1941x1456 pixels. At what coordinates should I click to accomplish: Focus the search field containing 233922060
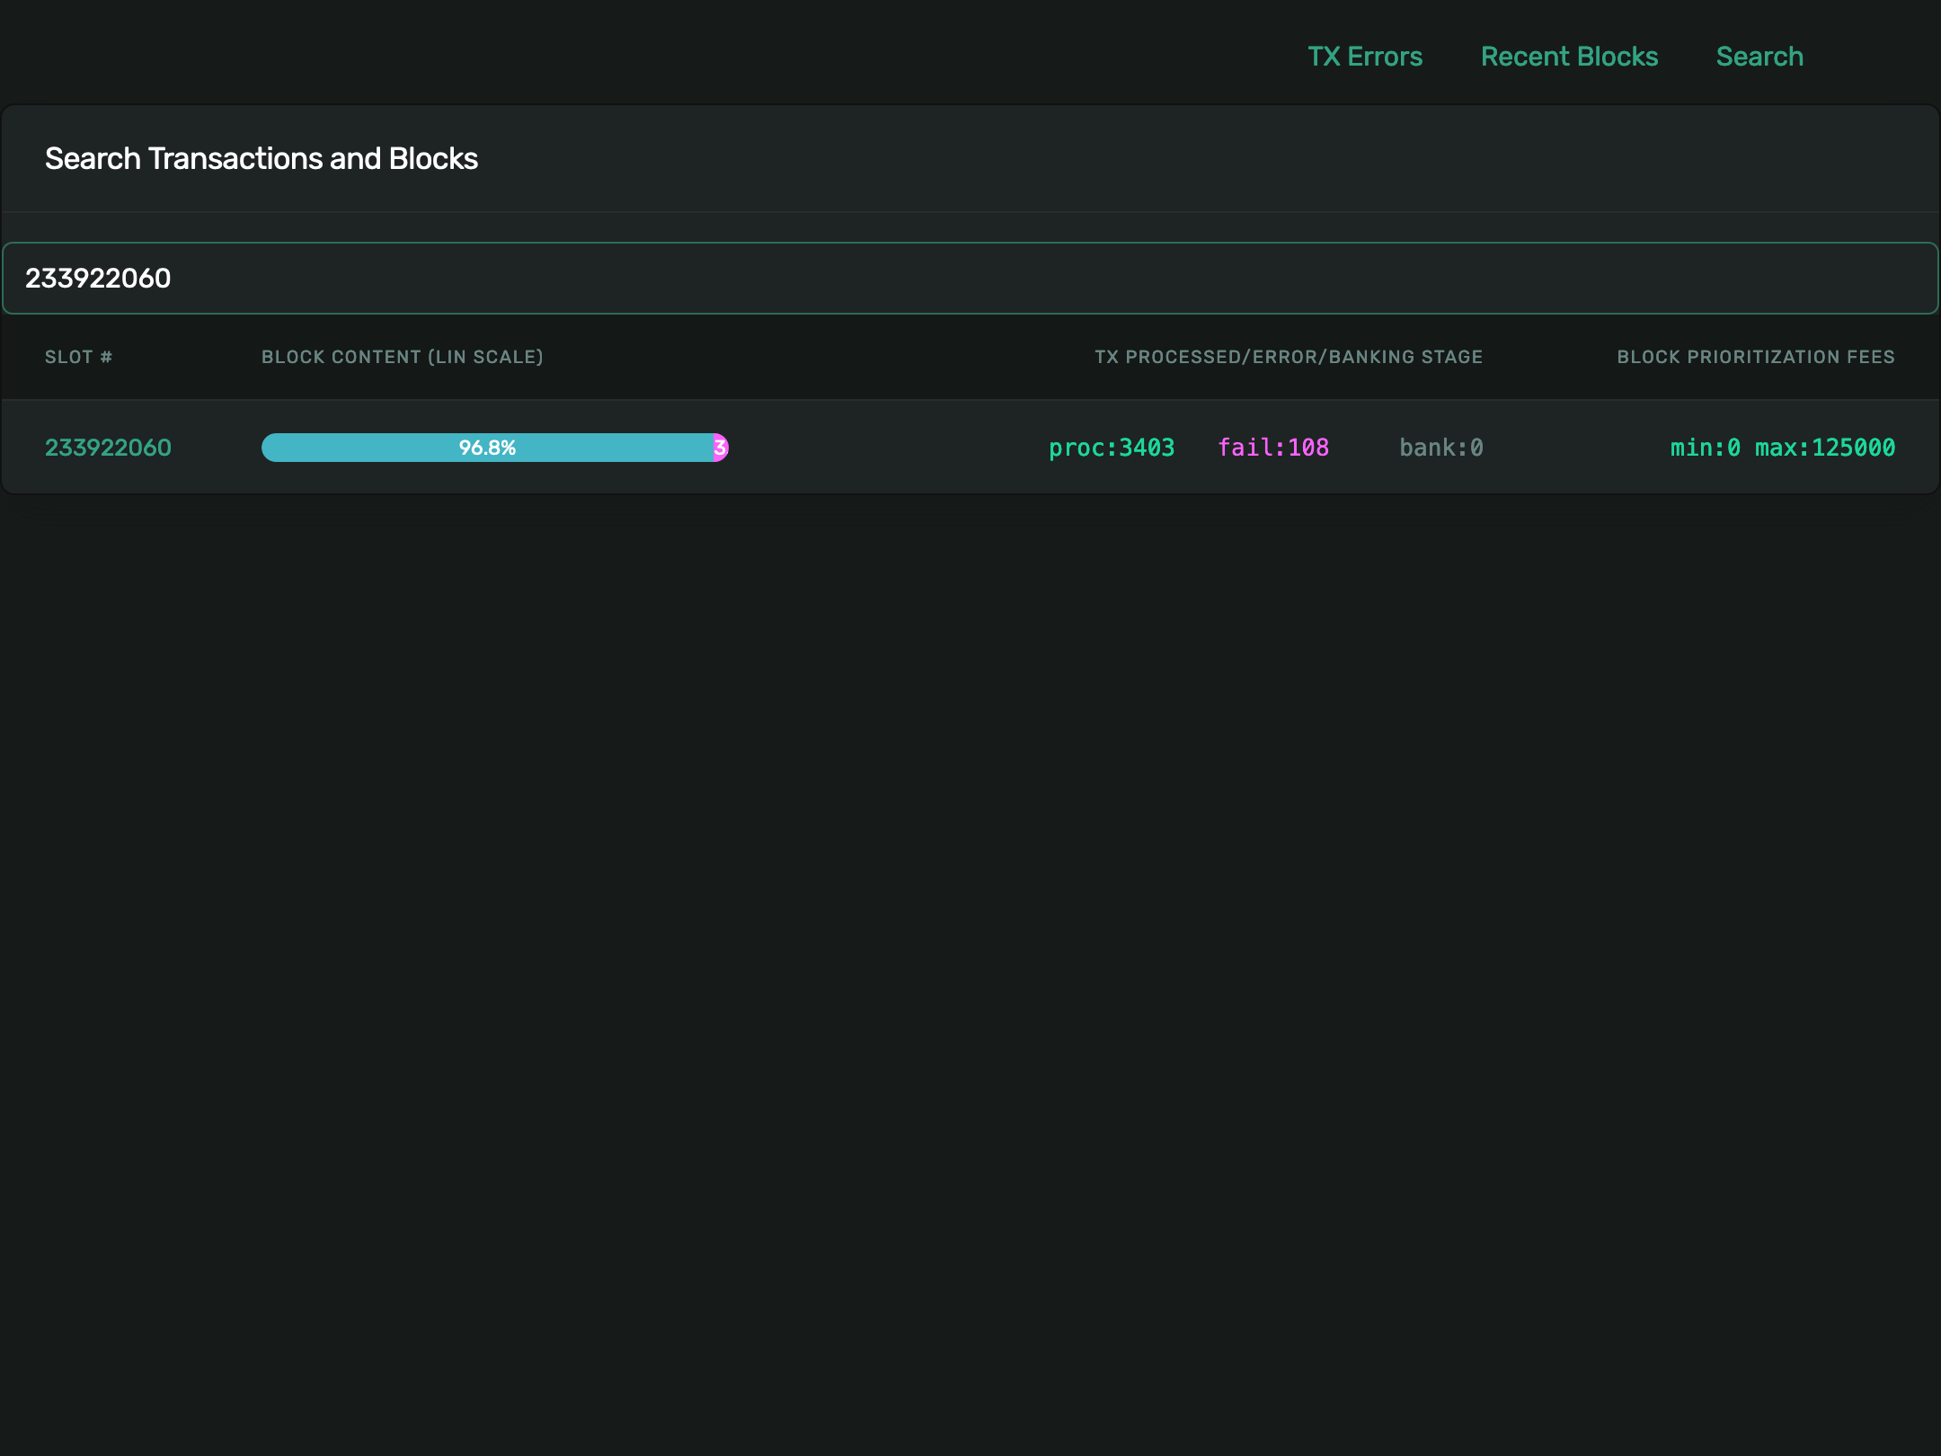970,278
